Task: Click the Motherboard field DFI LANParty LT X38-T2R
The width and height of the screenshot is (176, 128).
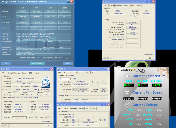Action: tap(44, 55)
